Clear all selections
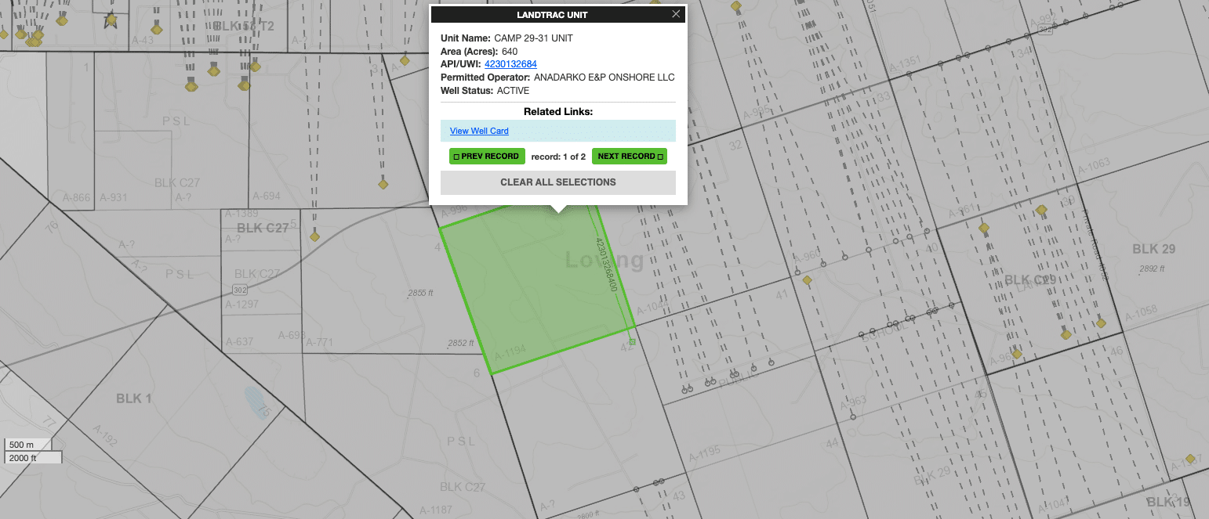Image resolution: width=1209 pixels, height=519 pixels. click(558, 182)
